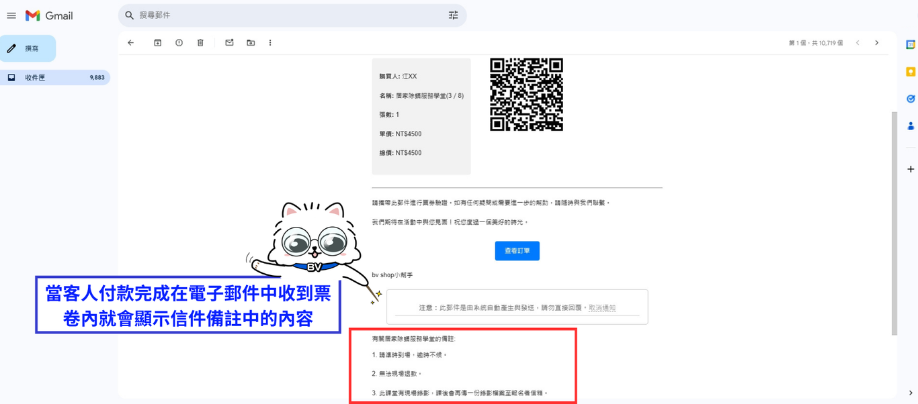
Task: Open Google Tasks side panel
Action: (x=911, y=99)
